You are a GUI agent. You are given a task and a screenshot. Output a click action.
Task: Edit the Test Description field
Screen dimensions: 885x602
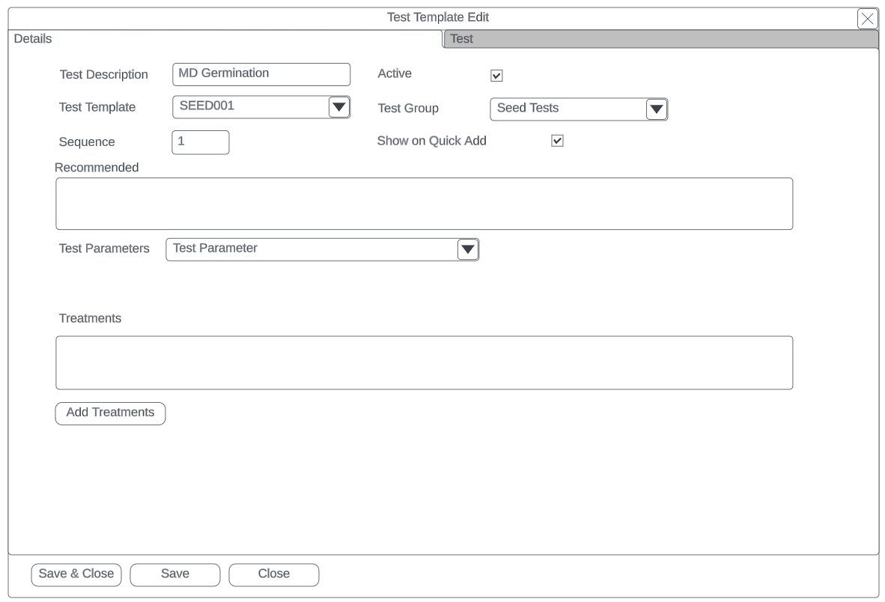[x=261, y=74]
